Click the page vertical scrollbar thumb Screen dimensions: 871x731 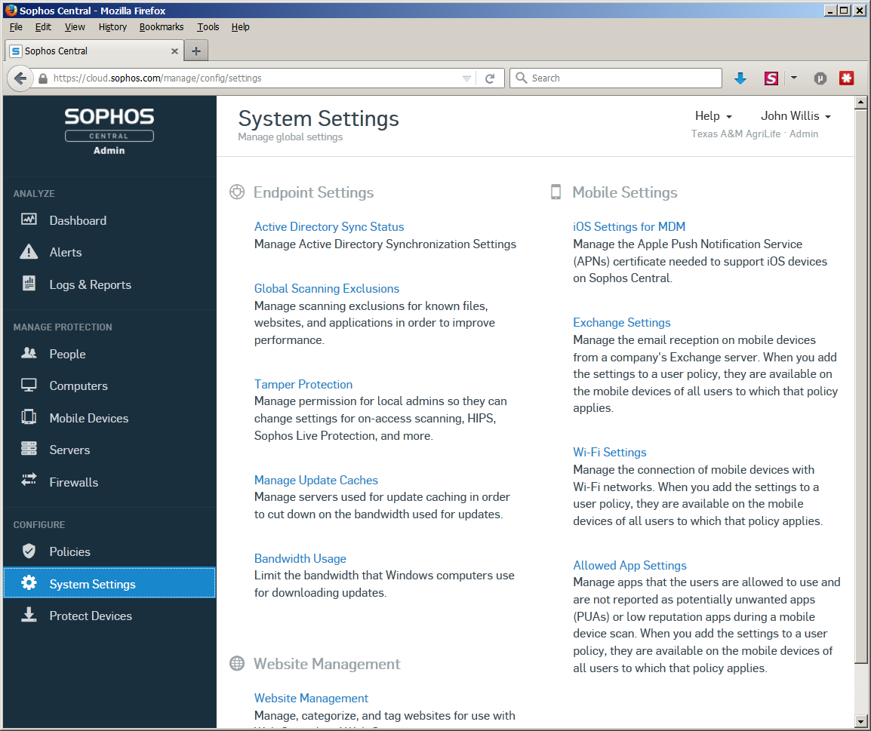click(860, 385)
